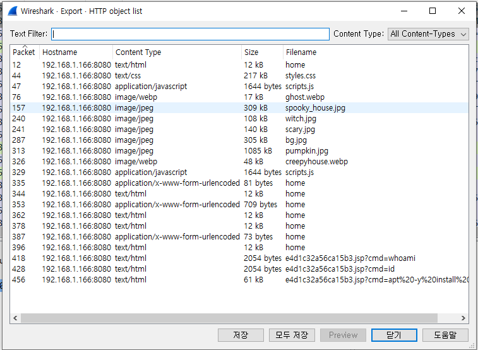Close the dialog with the title bar X
The image size is (478, 350).
pyautogui.click(x=462, y=11)
